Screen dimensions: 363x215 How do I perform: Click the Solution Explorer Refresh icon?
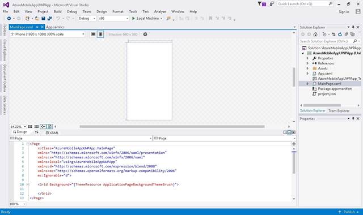tap(340, 34)
